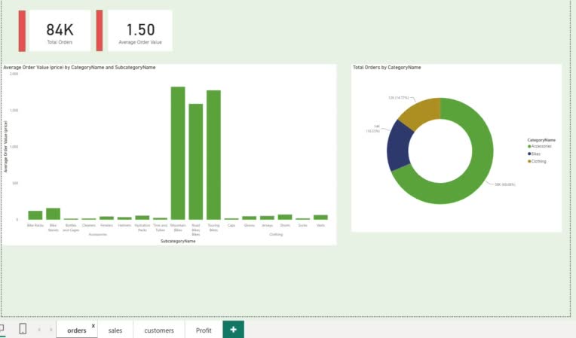576x338 pixels.
Task: Click the Shorts bar in chart
Action: [285, 217]
